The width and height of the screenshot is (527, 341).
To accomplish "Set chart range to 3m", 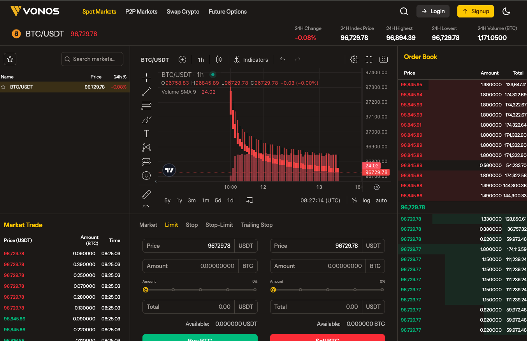I will (192, 200).
